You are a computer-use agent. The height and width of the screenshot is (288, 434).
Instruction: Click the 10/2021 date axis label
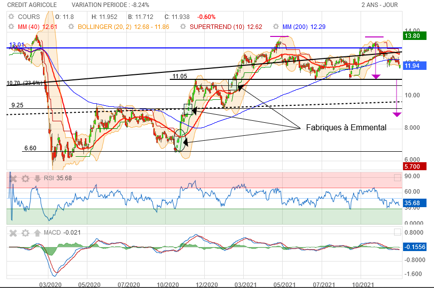pyautogui.click(x=363, y=285)
